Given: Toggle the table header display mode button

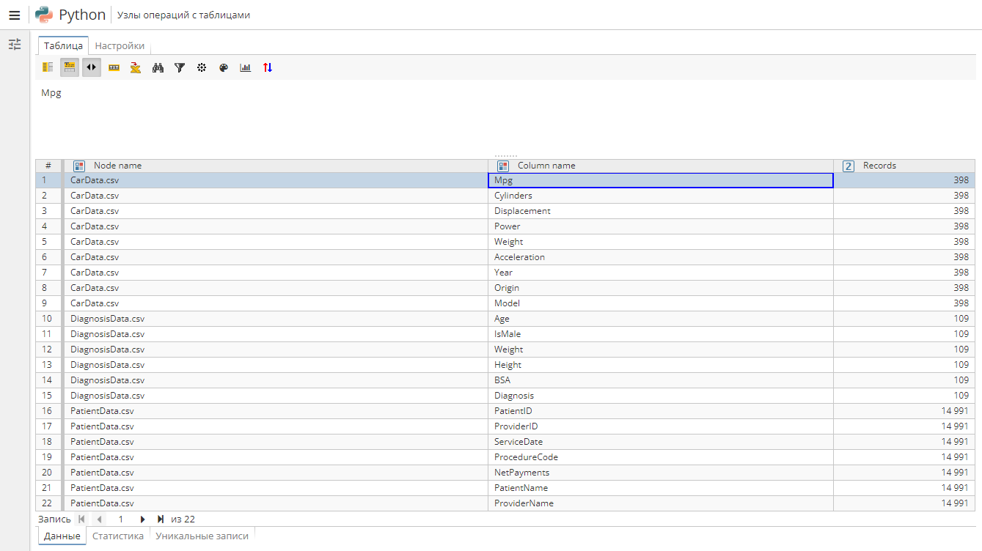Looking at the screenshot, I should [x=69, y=67].
